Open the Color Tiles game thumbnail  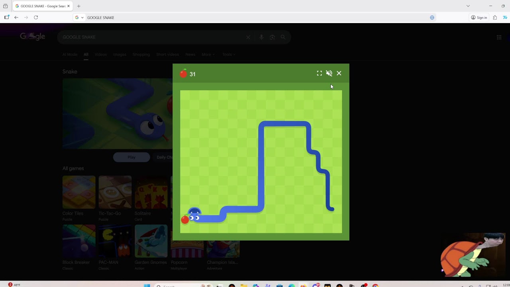pos(79,192)
